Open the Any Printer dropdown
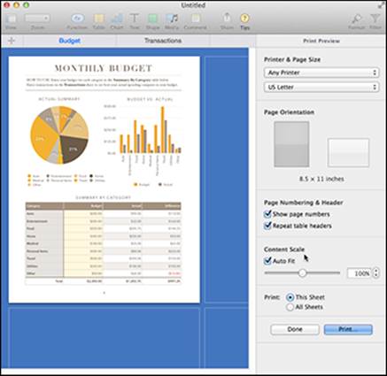Image resolution: width=387 pixels, height=376 pixels. click(x=321, y=73)
